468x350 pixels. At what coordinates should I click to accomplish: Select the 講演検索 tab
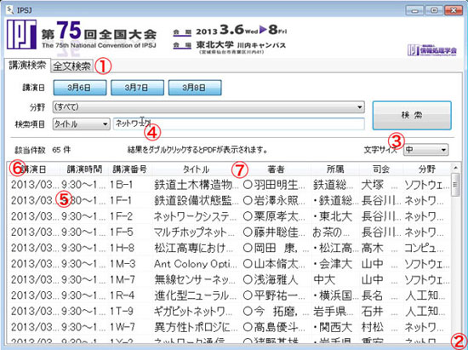pos(27,65)
